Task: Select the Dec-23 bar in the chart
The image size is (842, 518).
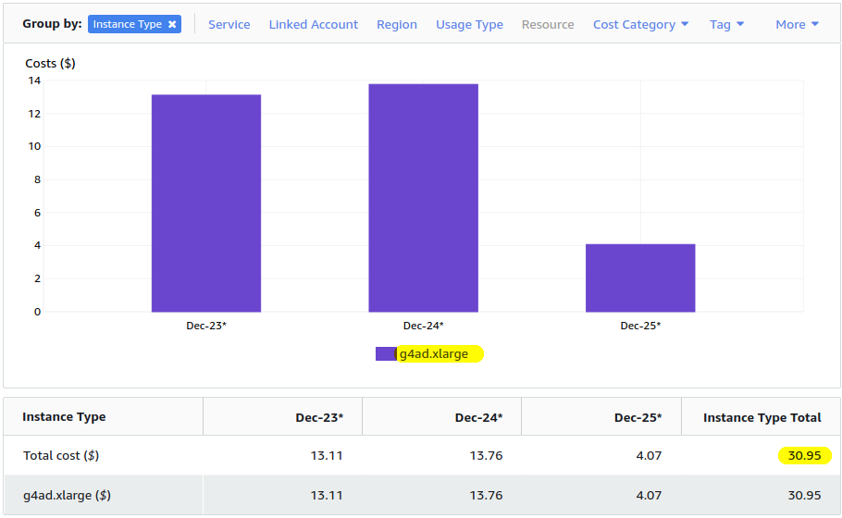Action: 206,203
